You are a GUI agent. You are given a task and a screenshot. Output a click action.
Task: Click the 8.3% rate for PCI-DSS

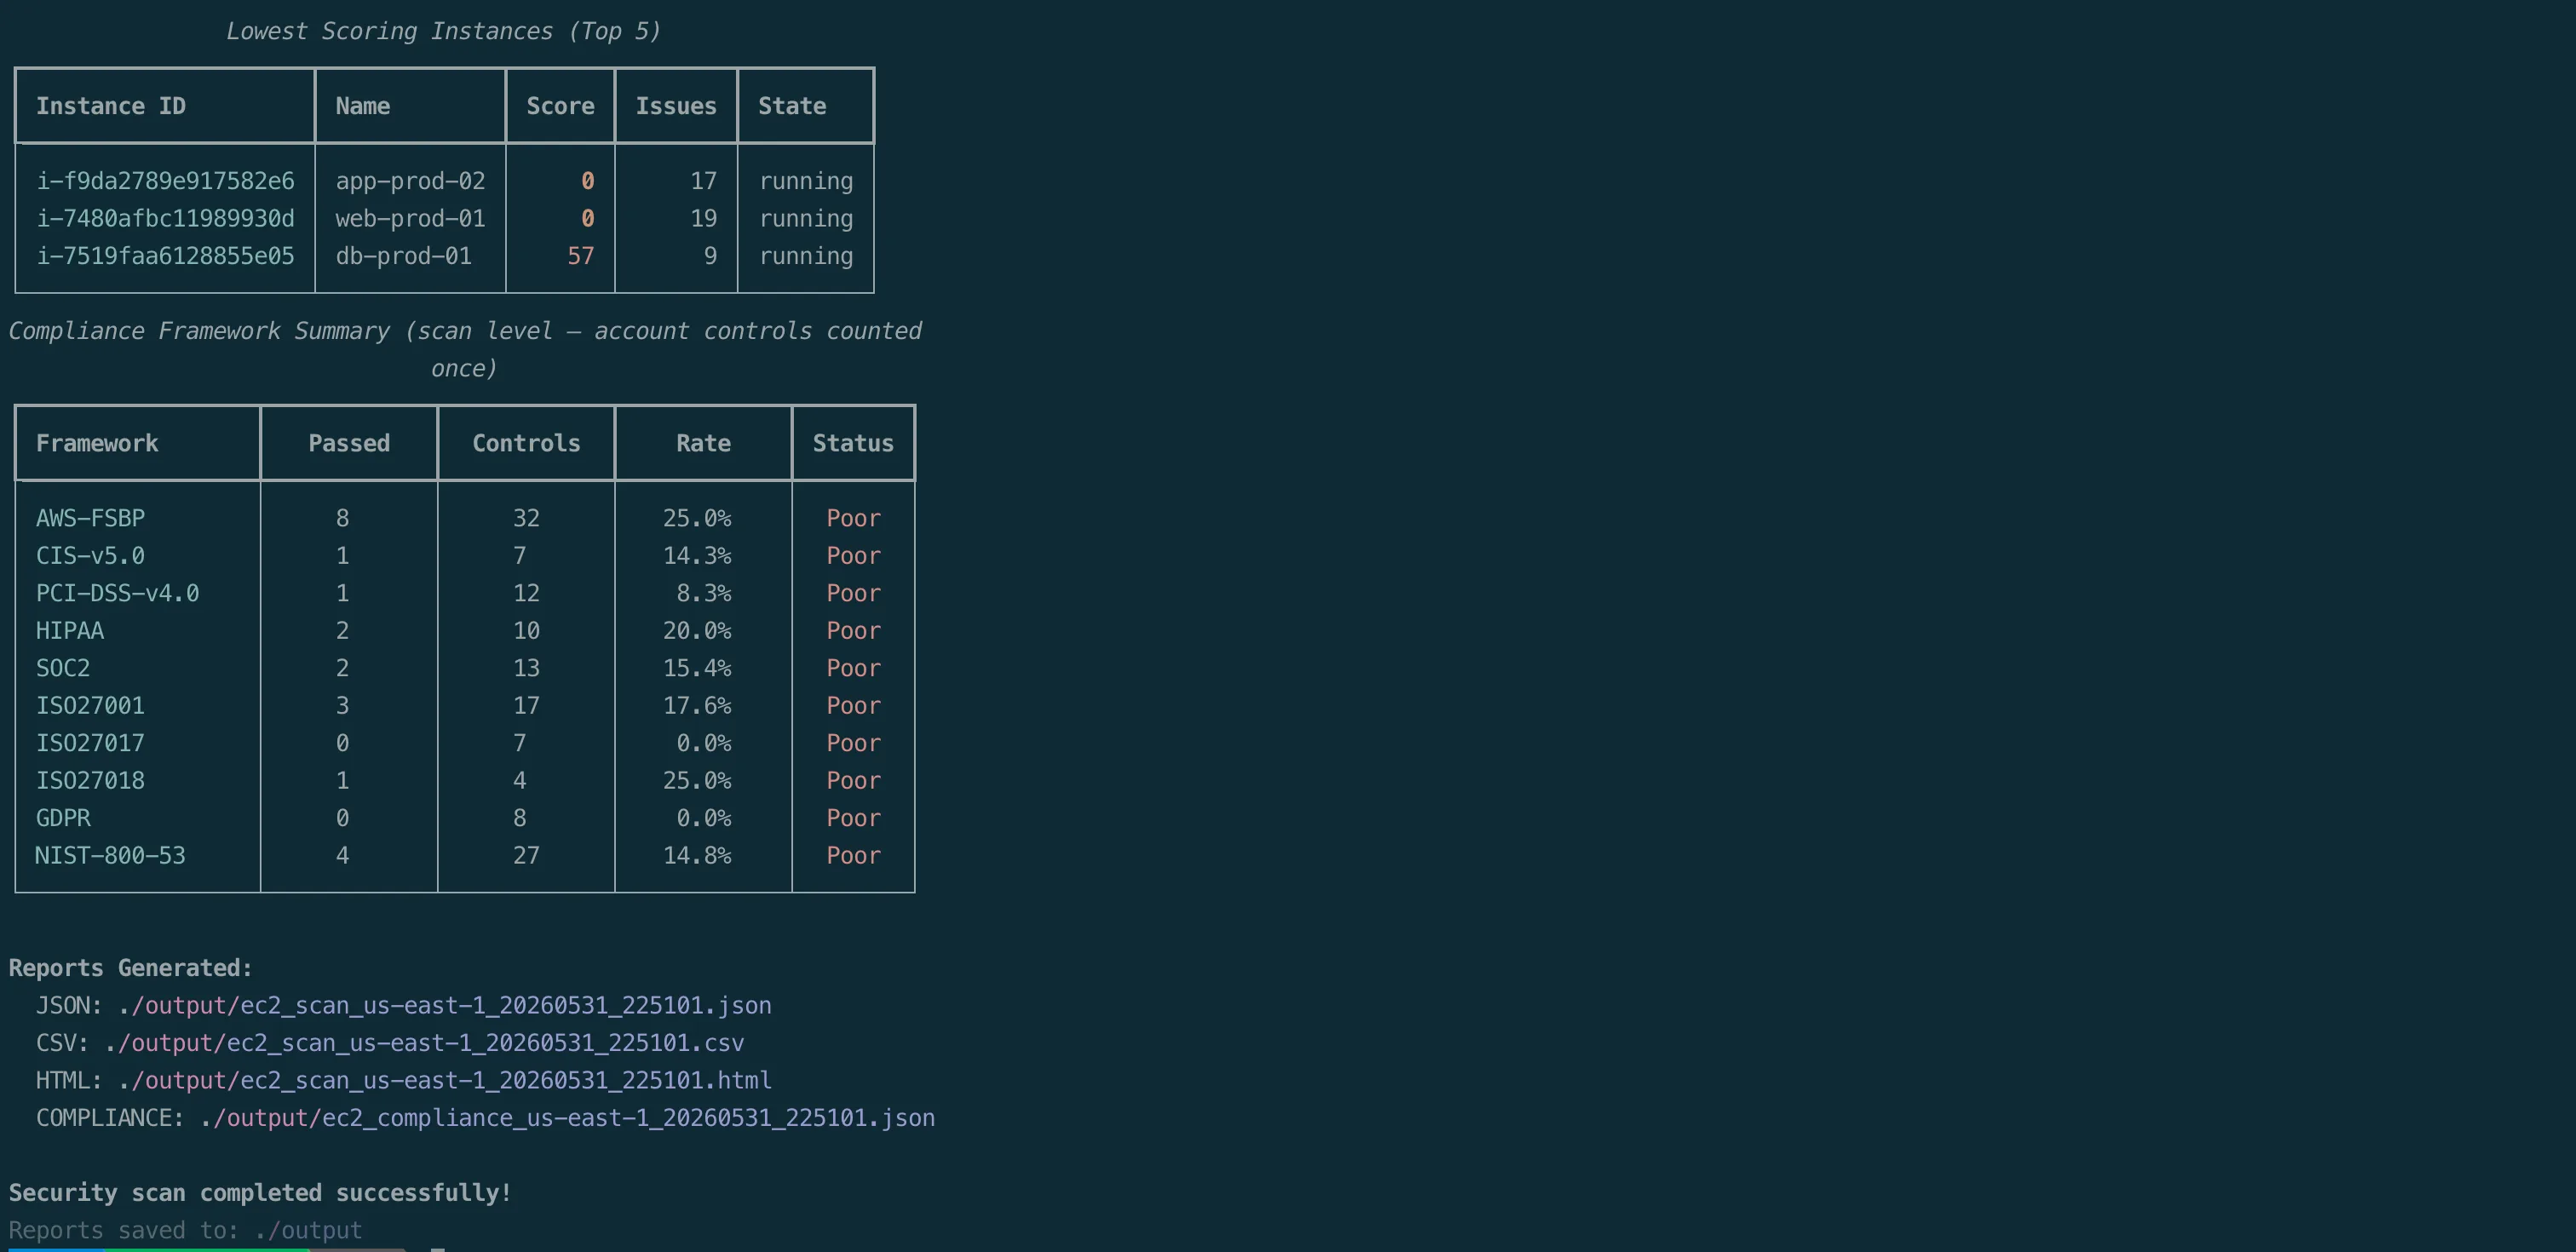point(704,593)
